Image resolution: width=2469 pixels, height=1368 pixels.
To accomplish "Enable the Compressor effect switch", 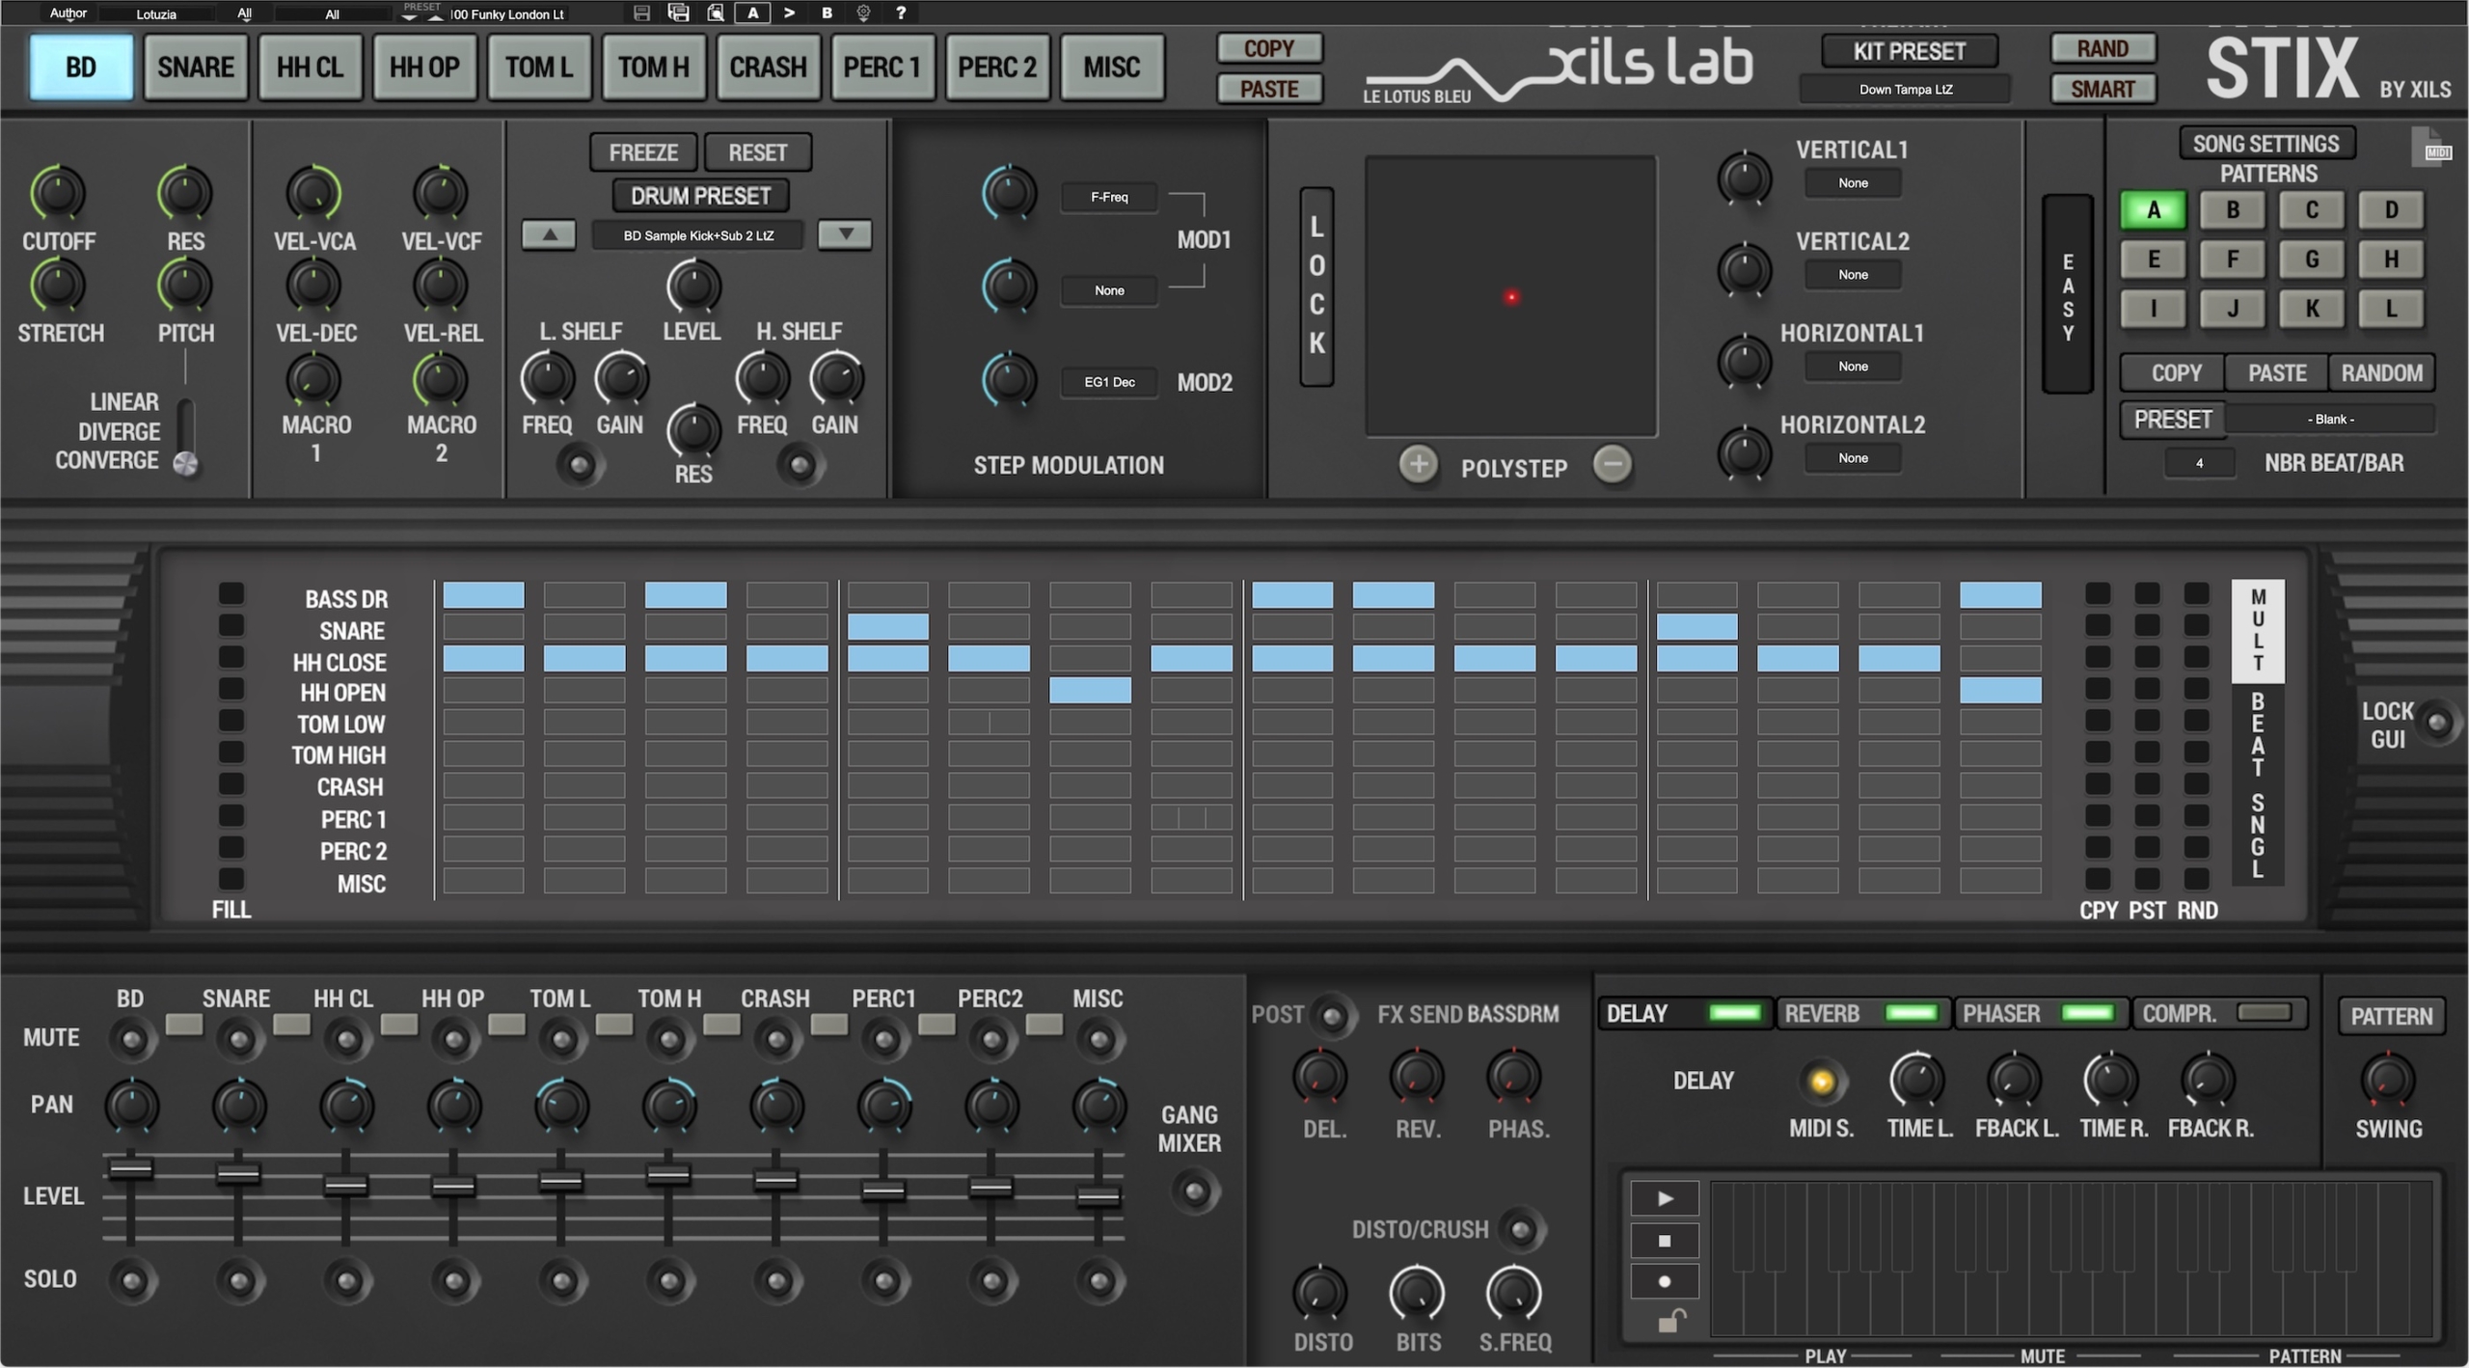I will click(x=2264, y=1013).
